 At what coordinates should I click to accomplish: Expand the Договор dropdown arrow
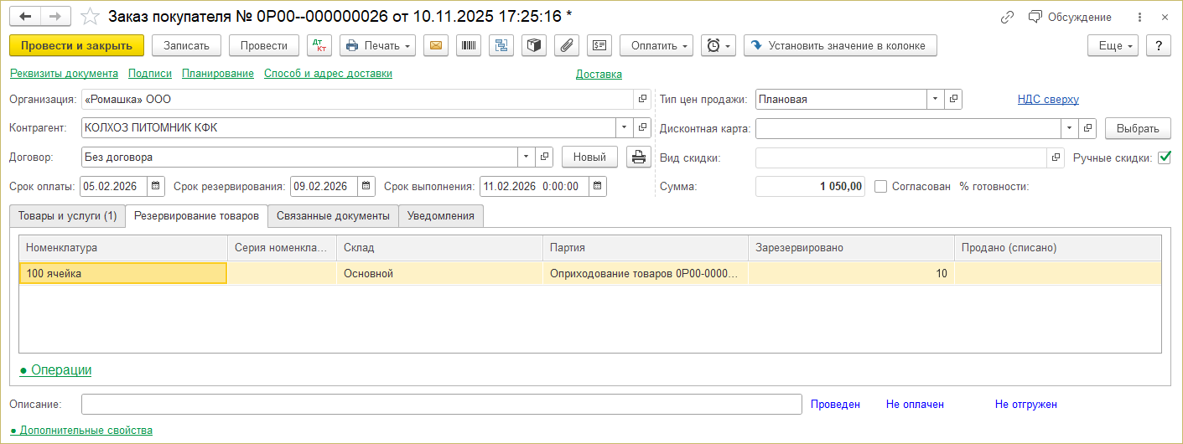[x=527, y=157]
